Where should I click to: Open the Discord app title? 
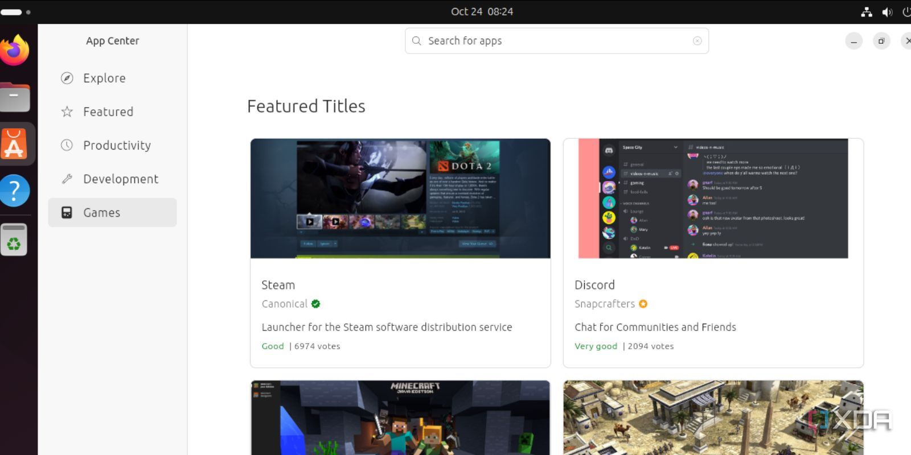594,285
